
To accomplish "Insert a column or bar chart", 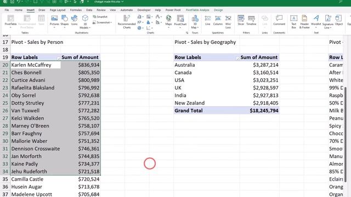I will click(x=140, y=17).
